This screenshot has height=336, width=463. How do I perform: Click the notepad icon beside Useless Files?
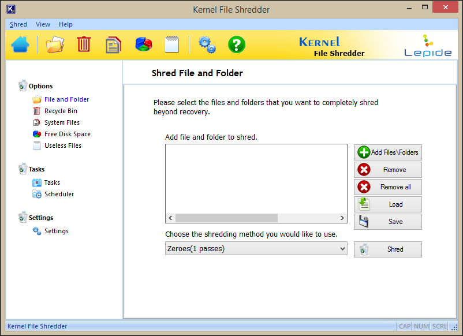(x=36, y=145)
